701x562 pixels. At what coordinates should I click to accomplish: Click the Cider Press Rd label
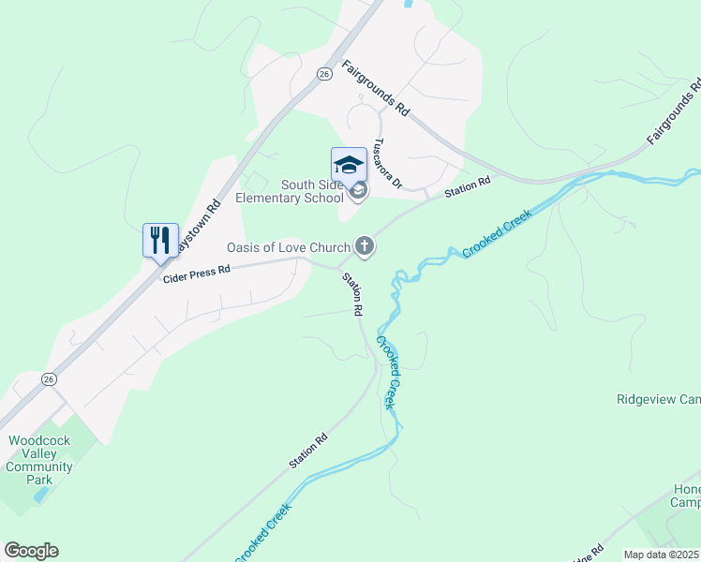[197, 274]
